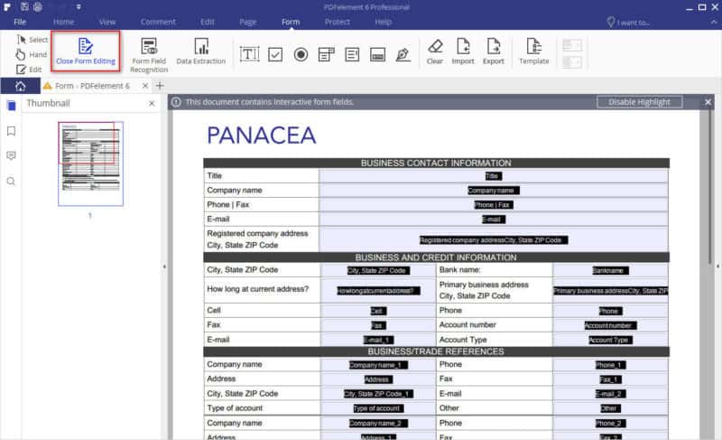Select the List Box form tool

[x=352, y=54]
